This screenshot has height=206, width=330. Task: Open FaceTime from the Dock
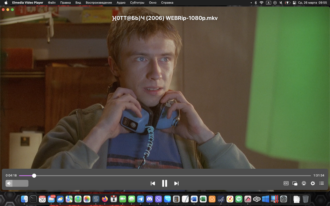point(123,199)
